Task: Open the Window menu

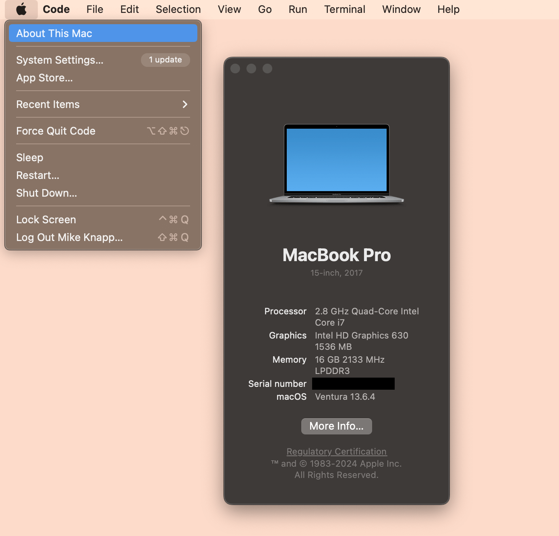Action: pyautogui.click(x=402, y=9)
